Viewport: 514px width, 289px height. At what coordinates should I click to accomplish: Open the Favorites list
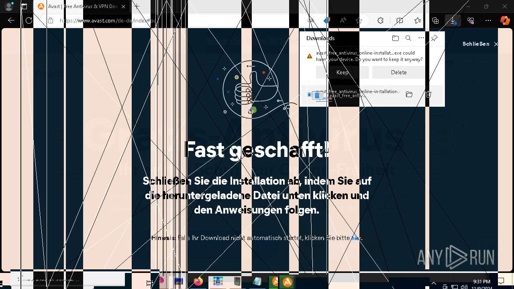[418, 20]
